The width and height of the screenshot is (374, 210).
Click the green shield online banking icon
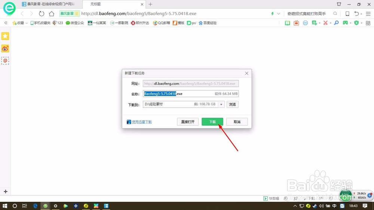356,23
